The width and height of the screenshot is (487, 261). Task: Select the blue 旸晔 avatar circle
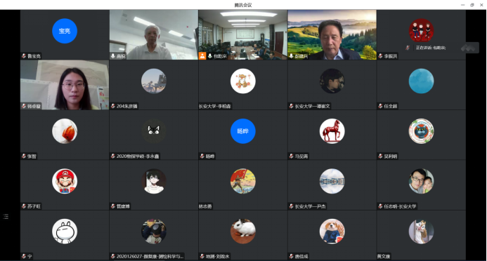tap(243, 131)
